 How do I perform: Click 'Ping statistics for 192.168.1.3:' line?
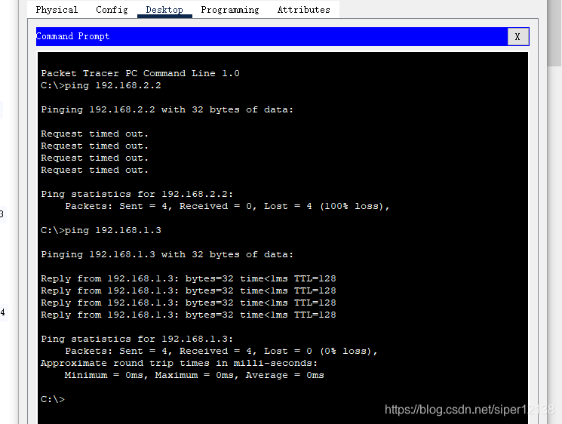[x=137, y=339]
